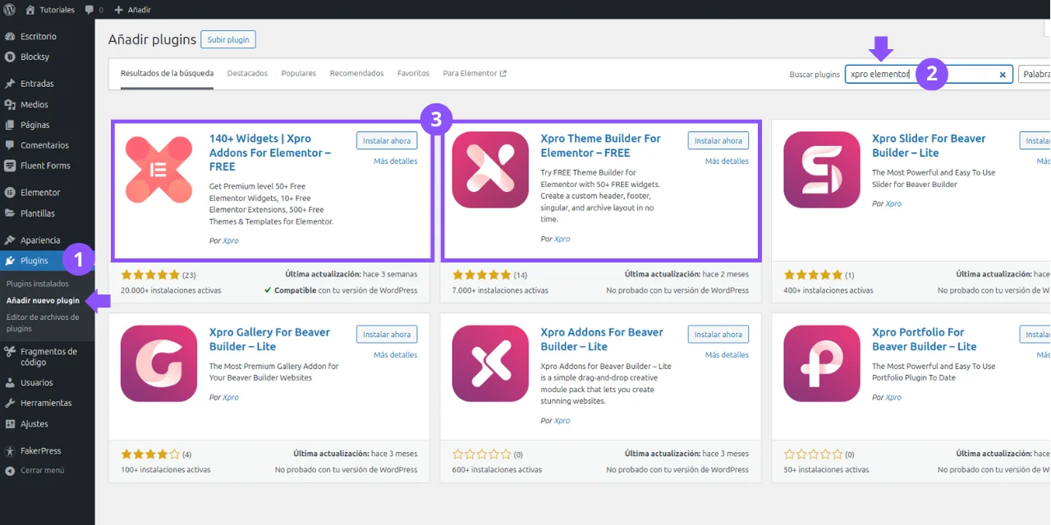
Task: Click the Entradas pin icon
Action: click(x=10, y=84)
